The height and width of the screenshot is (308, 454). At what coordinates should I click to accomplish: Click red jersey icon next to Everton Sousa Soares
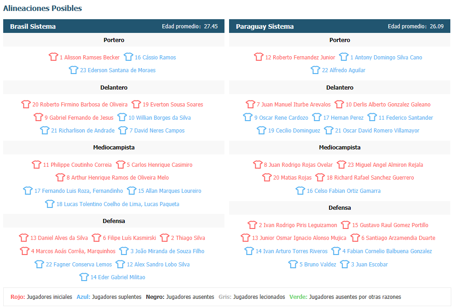(x=136, y=104)
